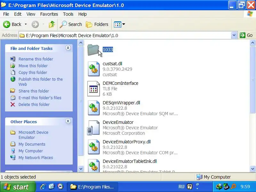Open My Documents from Other Places

32,144
